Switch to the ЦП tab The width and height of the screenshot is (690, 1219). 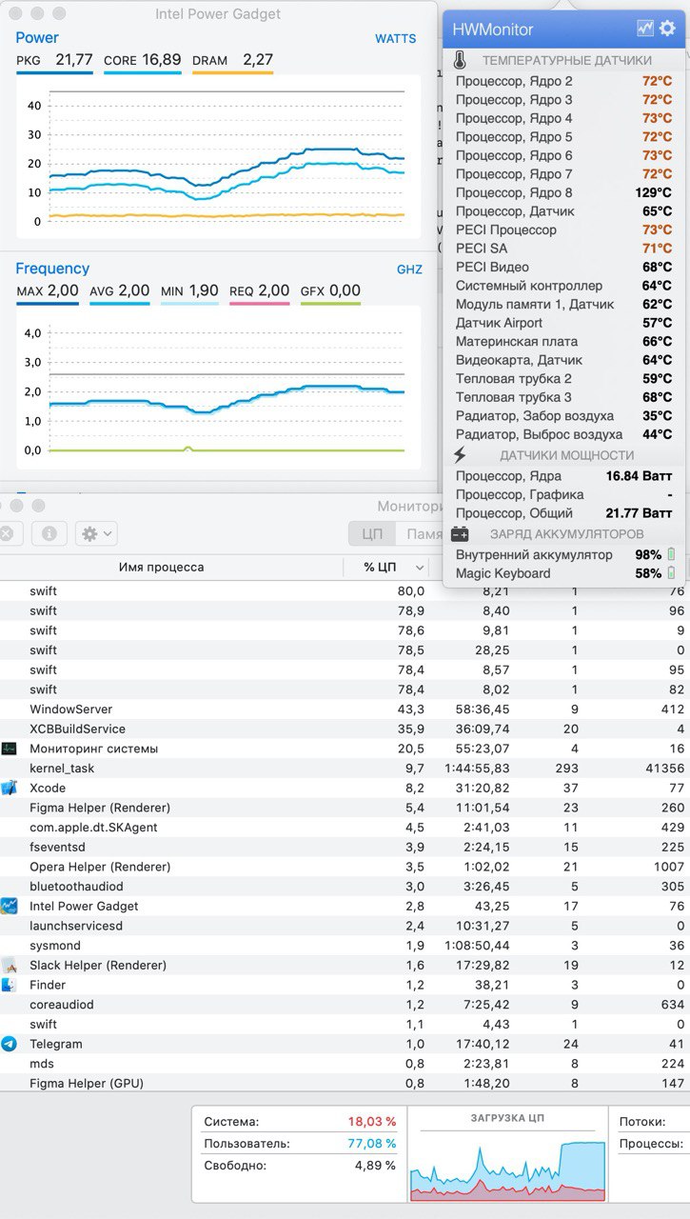coord(372,534)
